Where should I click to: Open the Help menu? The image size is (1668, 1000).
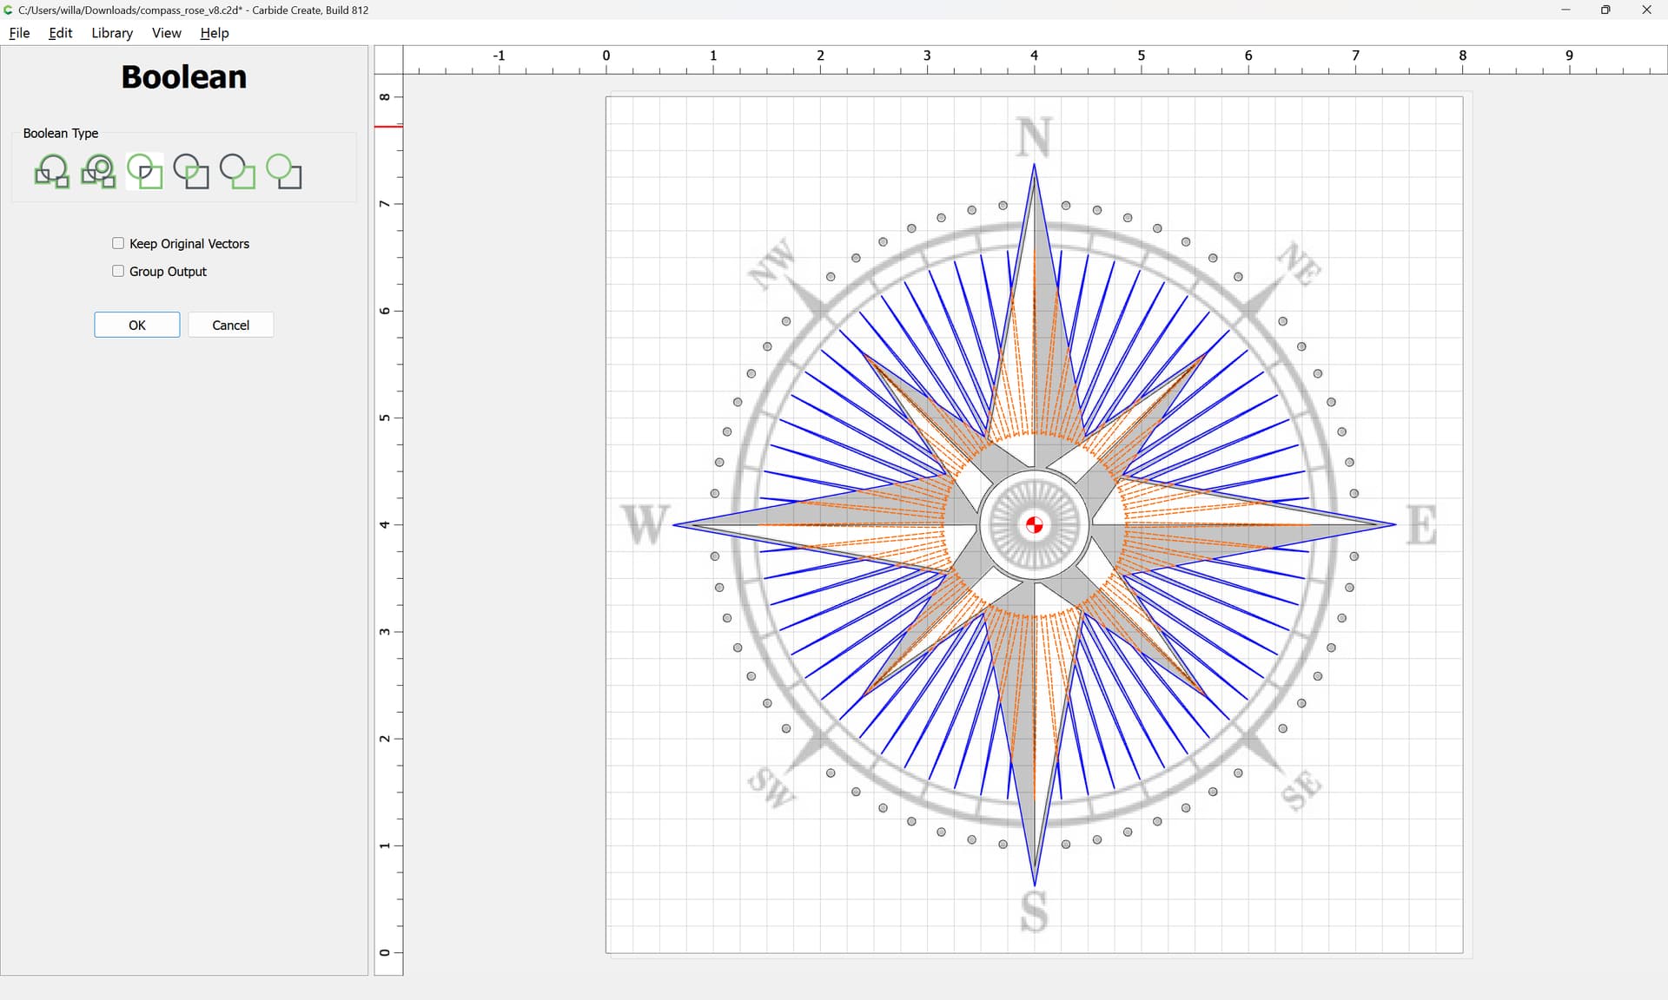coord(214,33)
